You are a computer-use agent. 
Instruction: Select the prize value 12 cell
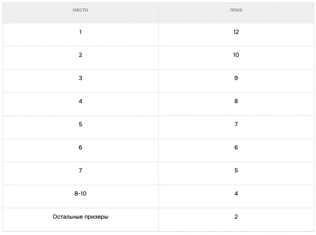pos(236,32)
